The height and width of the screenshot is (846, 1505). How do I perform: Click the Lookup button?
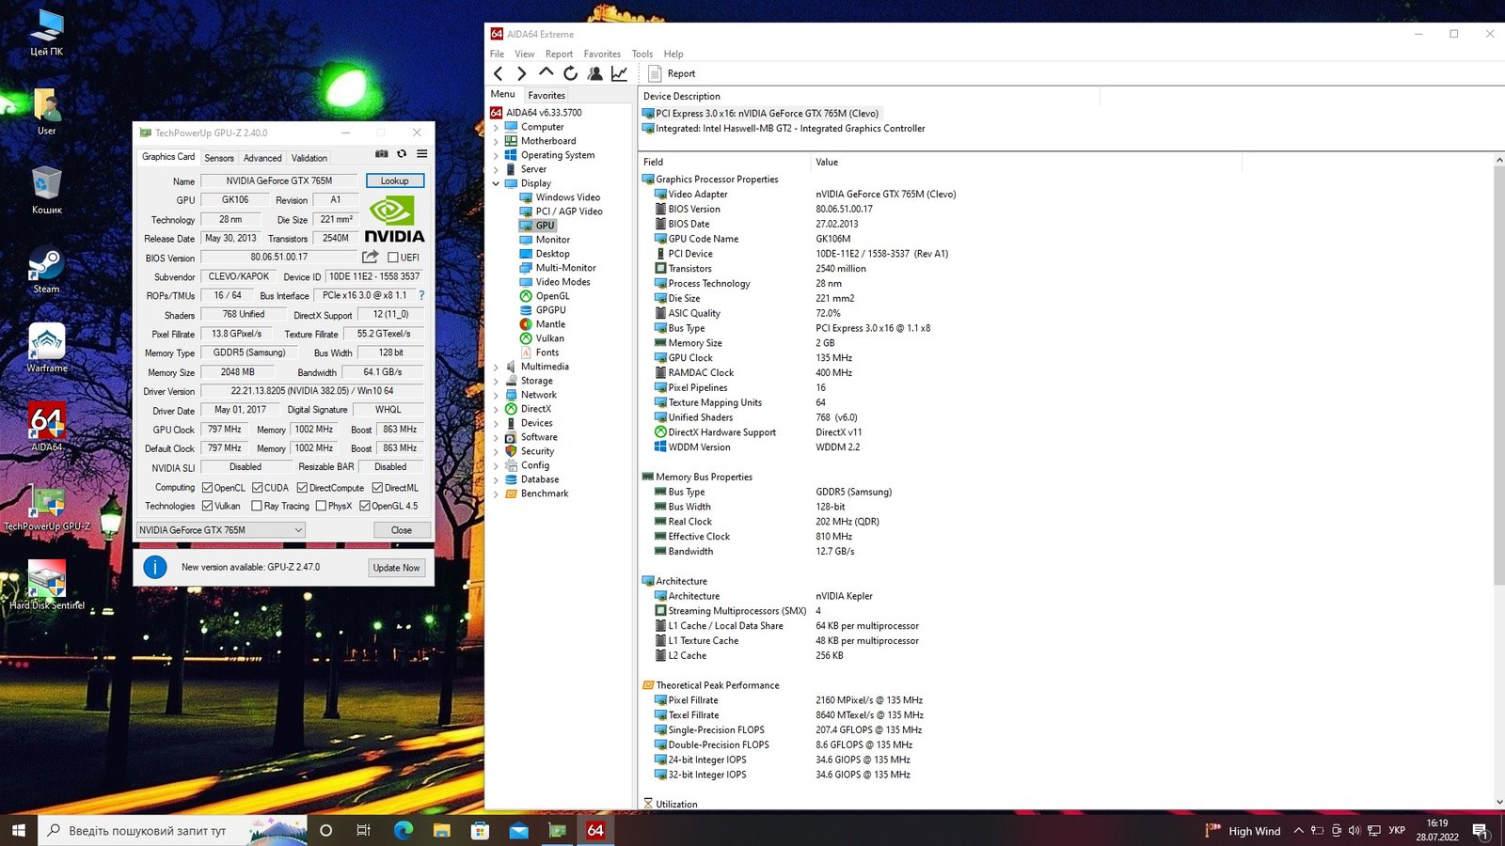[x=395, y=180]
